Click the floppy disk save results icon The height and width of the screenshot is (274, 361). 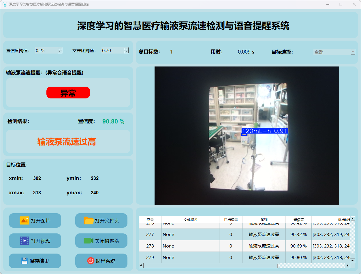(25, 261)
